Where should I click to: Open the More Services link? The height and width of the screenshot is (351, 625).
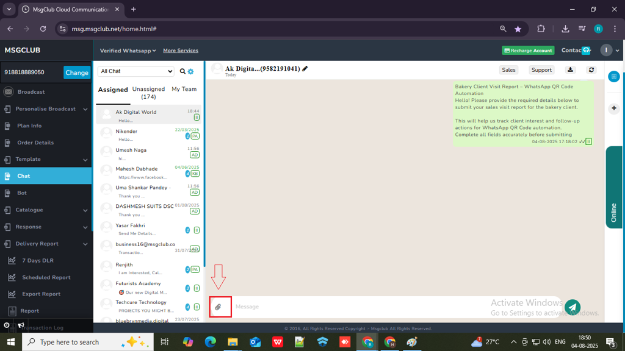coord(181,51)
